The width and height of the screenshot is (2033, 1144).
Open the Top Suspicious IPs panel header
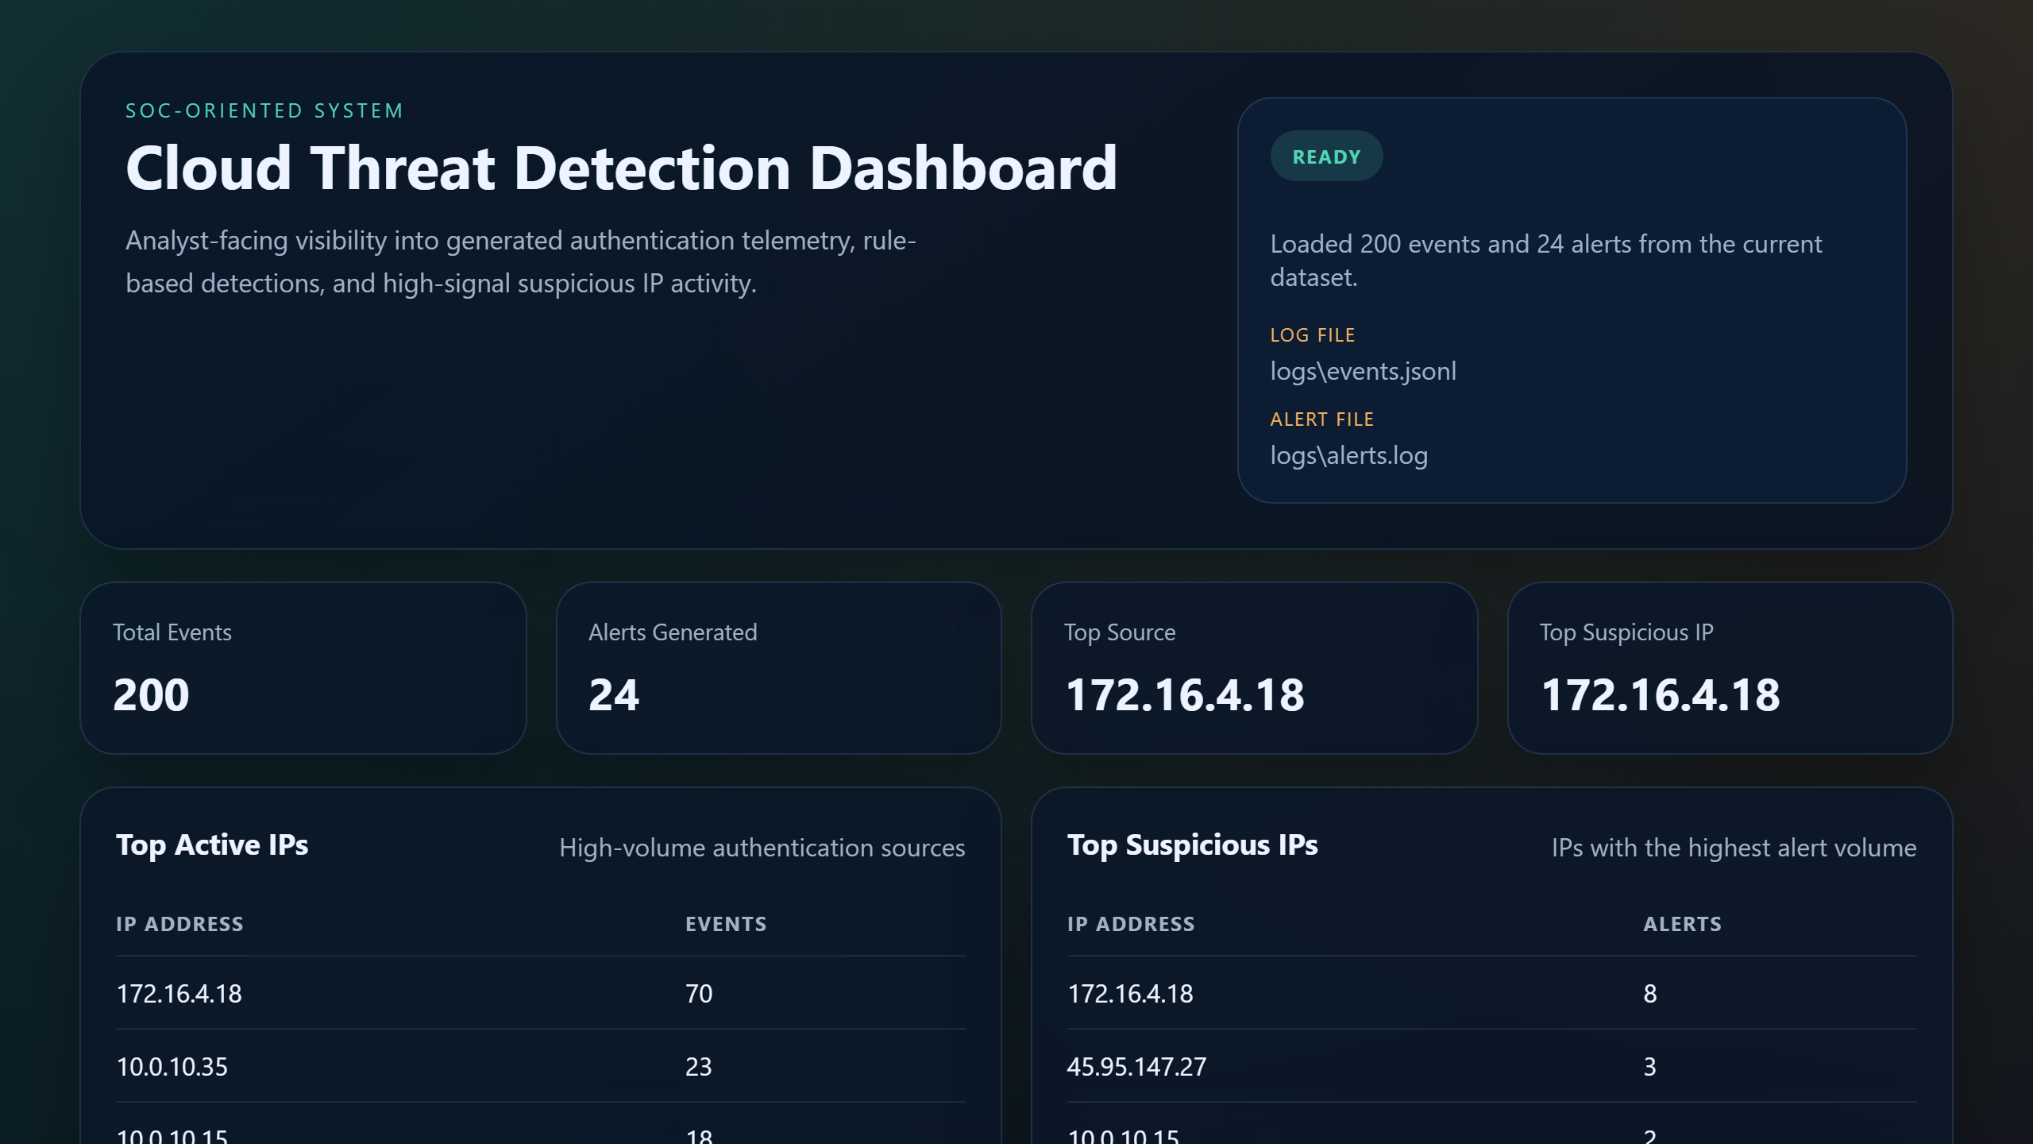1192,845
